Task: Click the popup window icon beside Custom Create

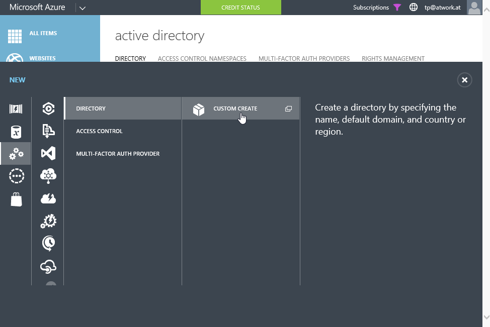Action: pos(288,108)
